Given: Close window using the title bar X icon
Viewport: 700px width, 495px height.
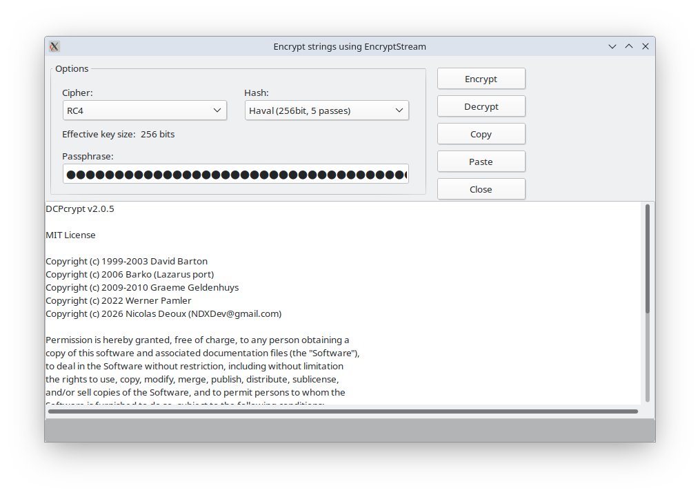Looking at the screenshot, I should coord(646,46).
